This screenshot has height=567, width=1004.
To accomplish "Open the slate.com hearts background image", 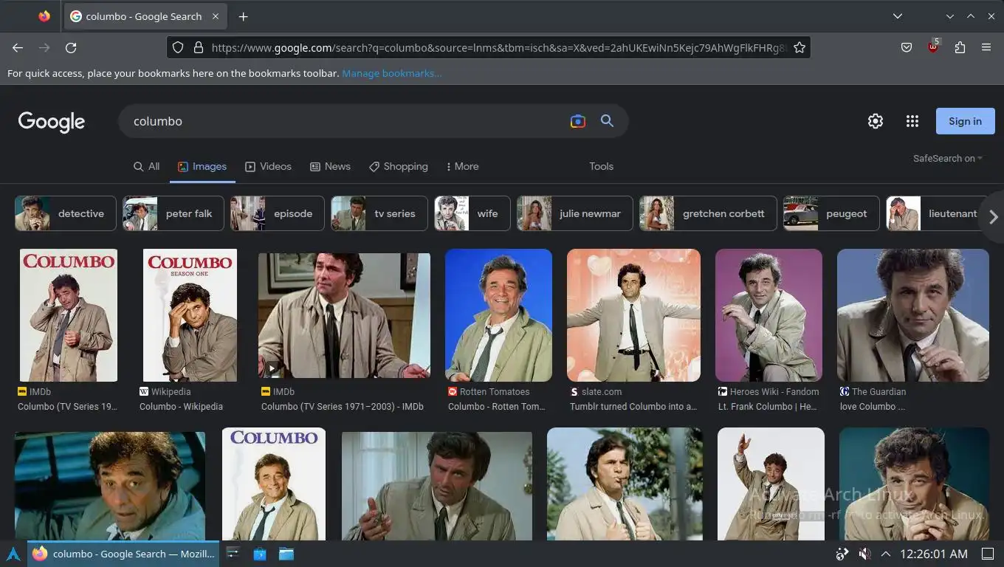I will click(633, 315).
